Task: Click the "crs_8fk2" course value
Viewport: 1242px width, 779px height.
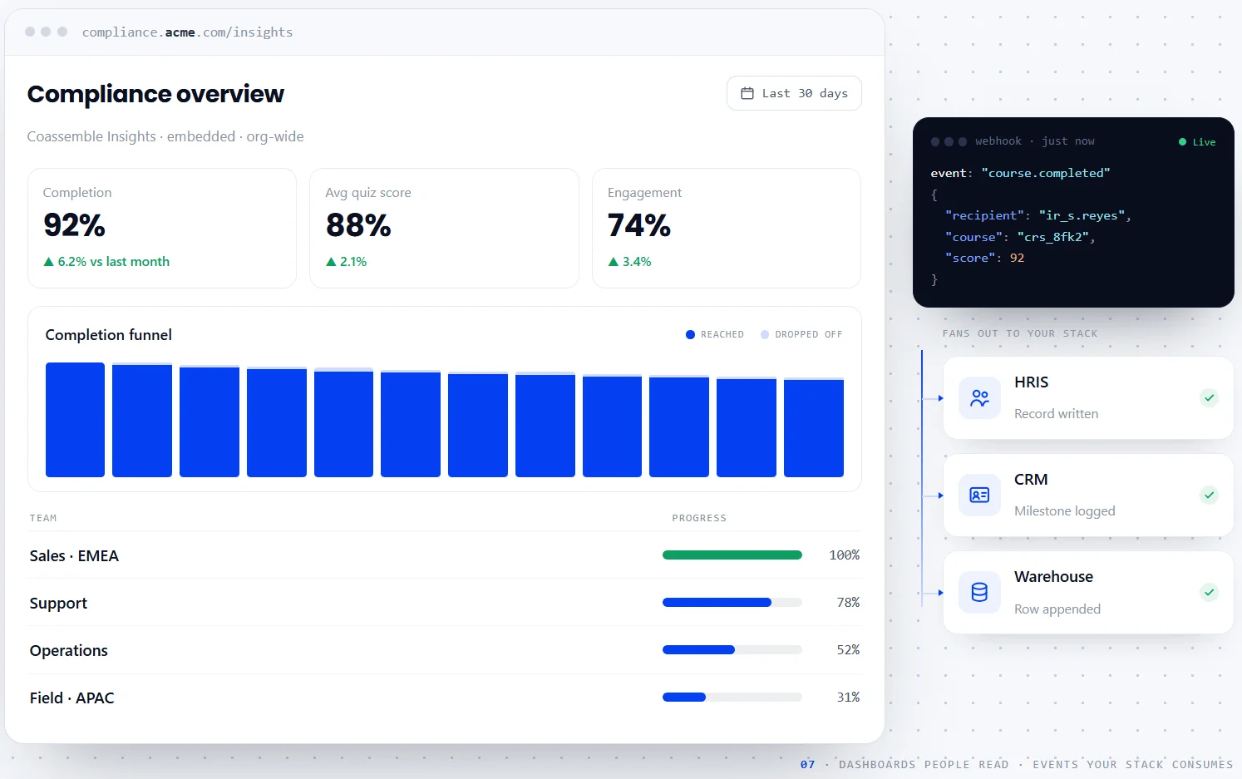Action: point(1053,237)
